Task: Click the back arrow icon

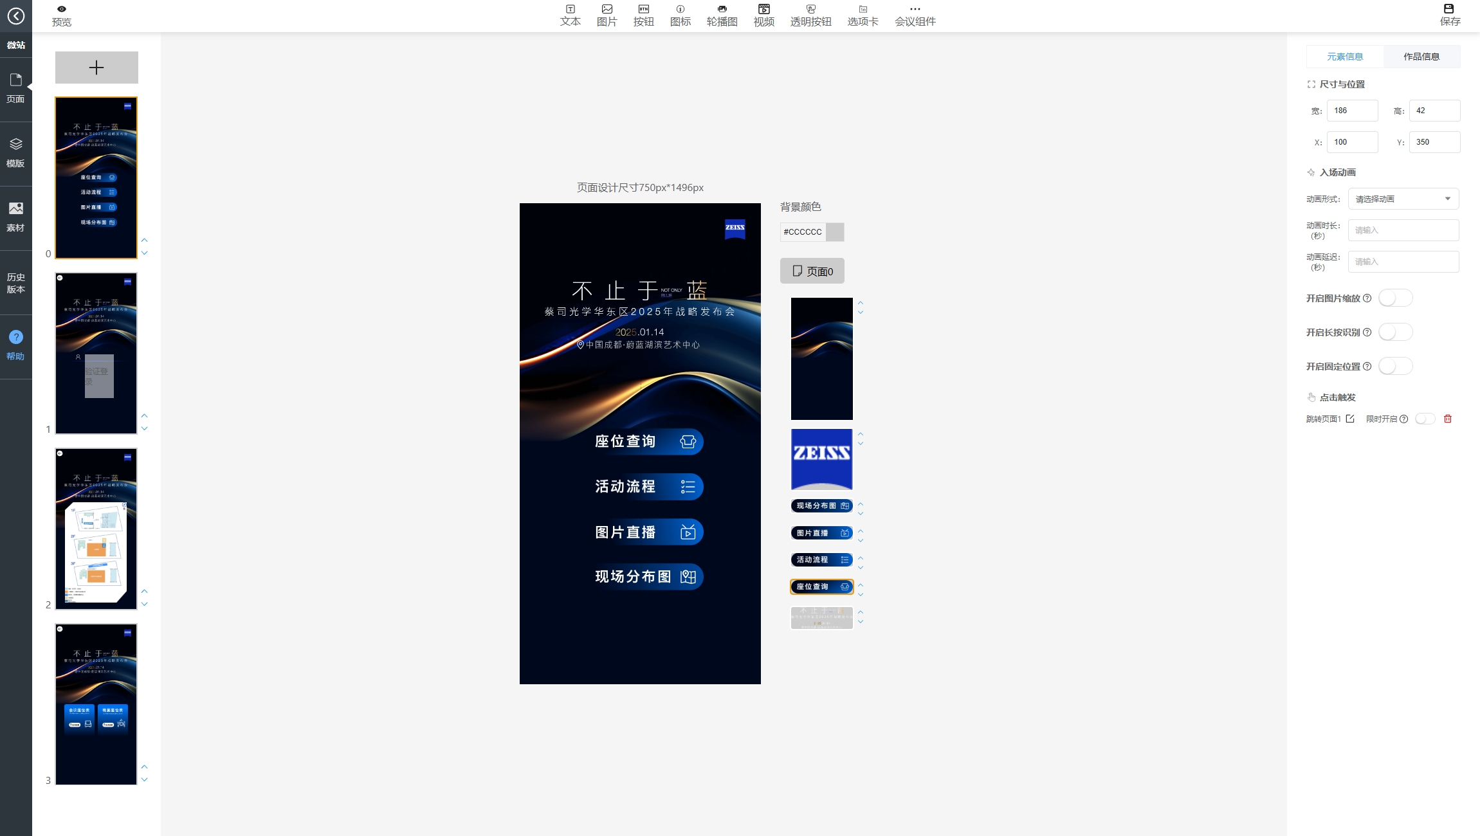Action: 15,15
